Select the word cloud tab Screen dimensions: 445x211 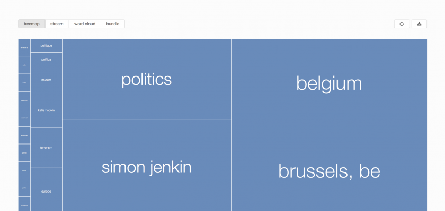(85, 24)
